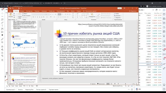Viewport: 166px width, 93px height.
Task: Expand the shapes gallery more arrow
Action: click(x=88, y=17)
